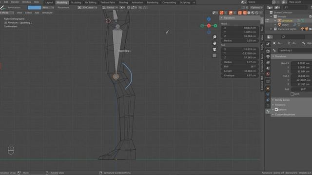Toggle the Lock checkbox under Roll
312x175 pixels.
[292, 94]
